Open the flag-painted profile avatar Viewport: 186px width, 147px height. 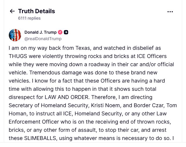point(15,35)
